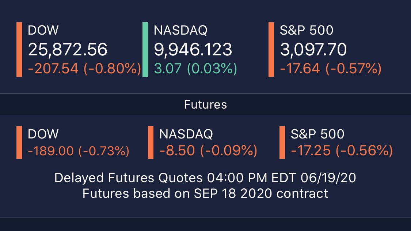Viewport: 411px width, 231px height.
Task: Tap S&P 500 futures change -17.25 (-0.56%)
Action: [342, 151]
